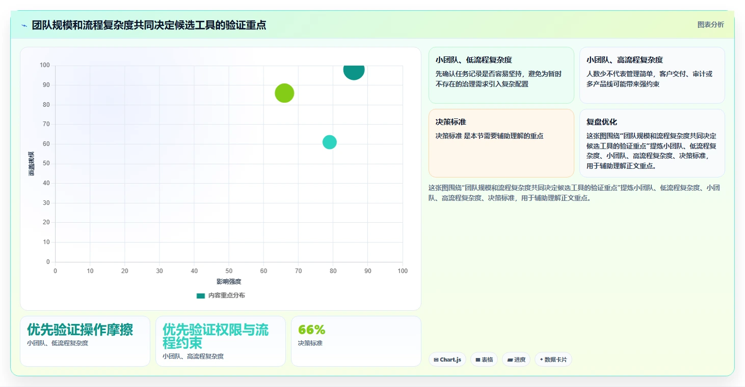Open the 复盘优化 card
Image resolution: width=745 pixels, height=387 pixels.
point(652,143)
